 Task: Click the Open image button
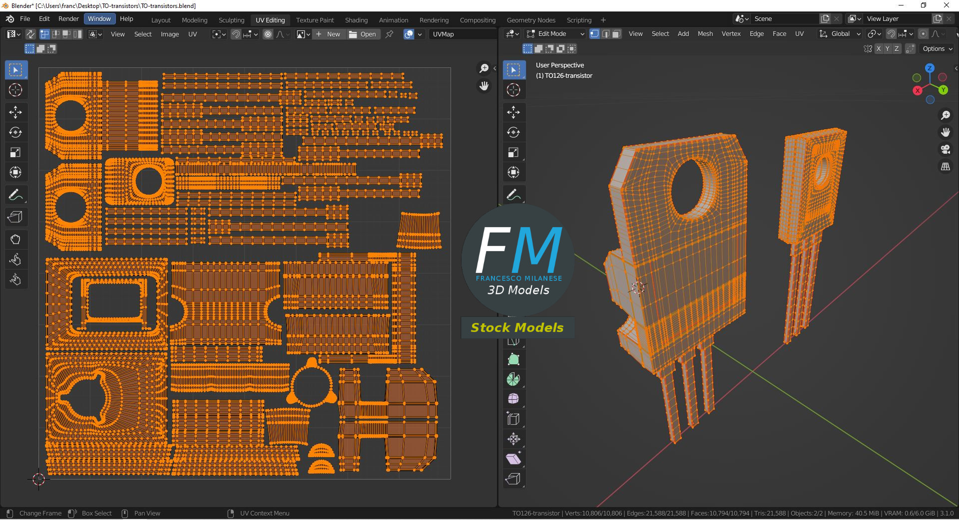pos(363,34)
